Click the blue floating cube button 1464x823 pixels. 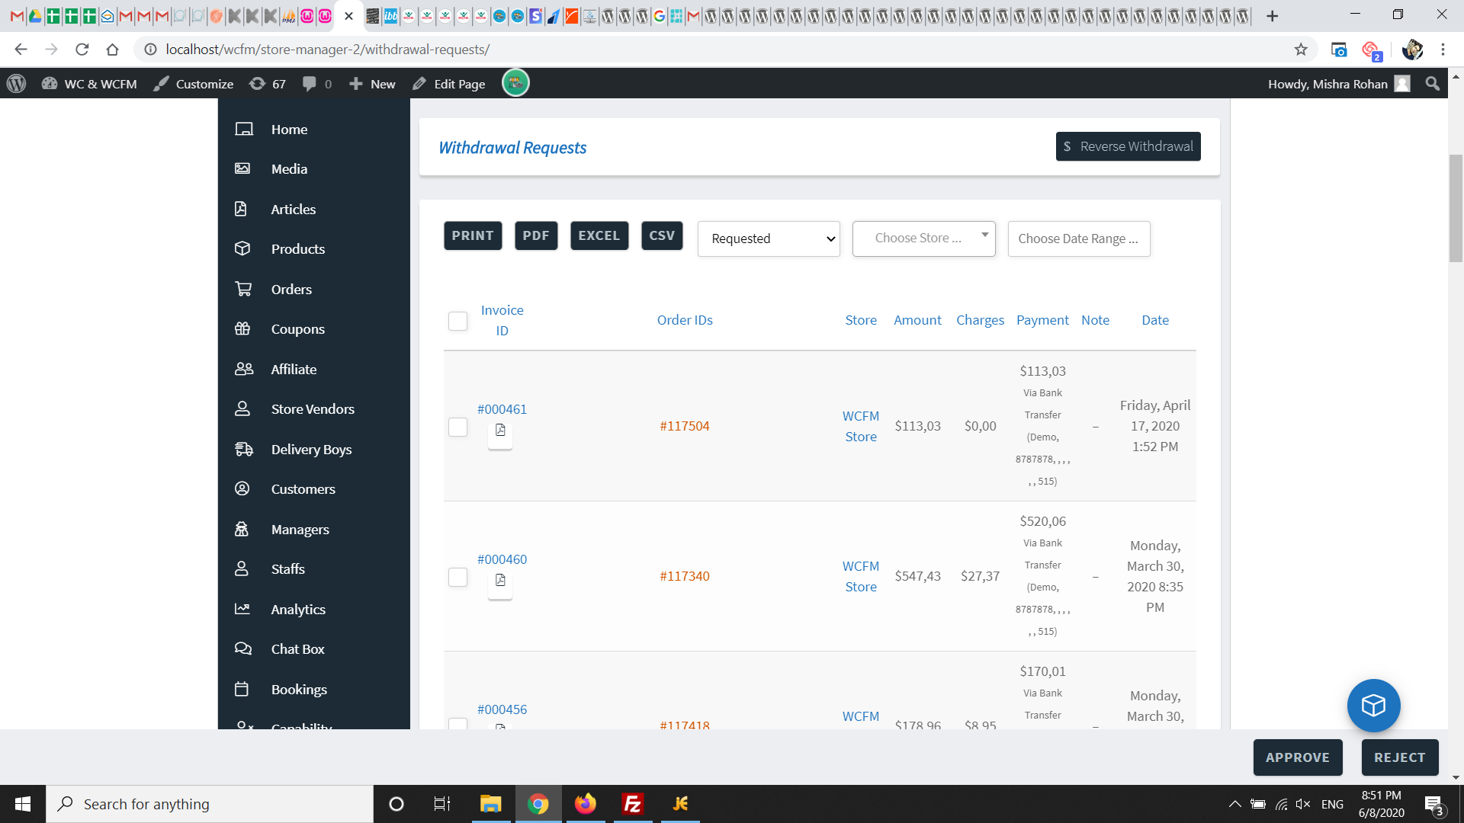click(x=1373, y=706)
